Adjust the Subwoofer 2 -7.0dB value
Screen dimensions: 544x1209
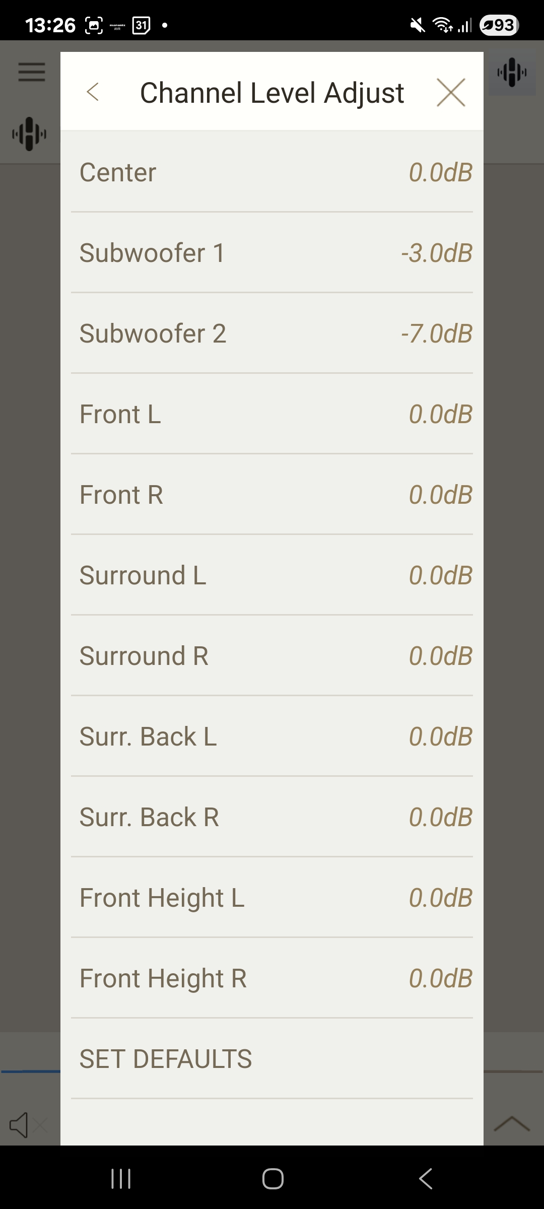(437, 333)
